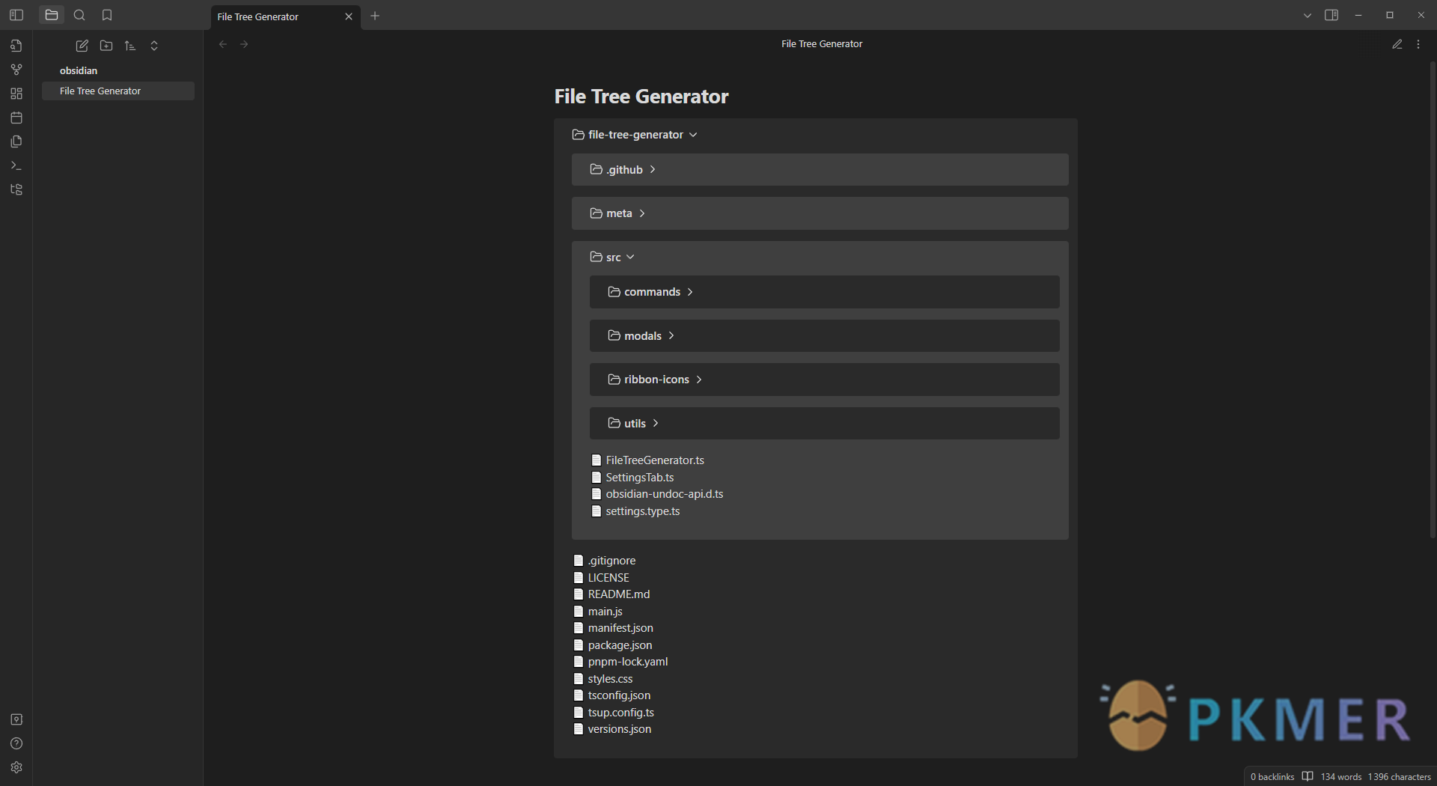Click the .gitignore file entry

(605, 561)
